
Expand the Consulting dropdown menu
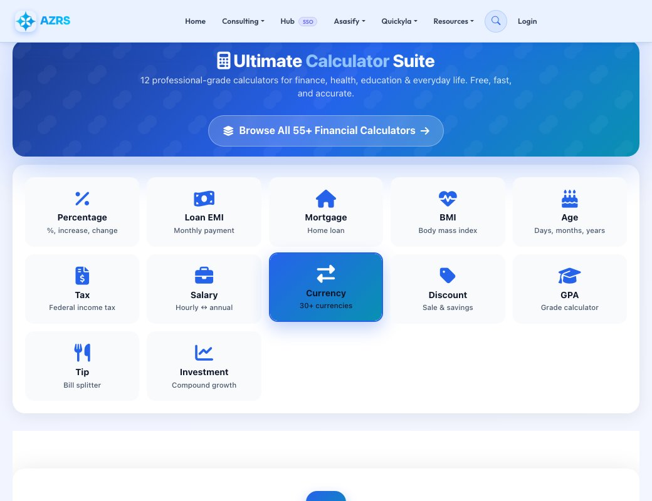tap(243, 21)
